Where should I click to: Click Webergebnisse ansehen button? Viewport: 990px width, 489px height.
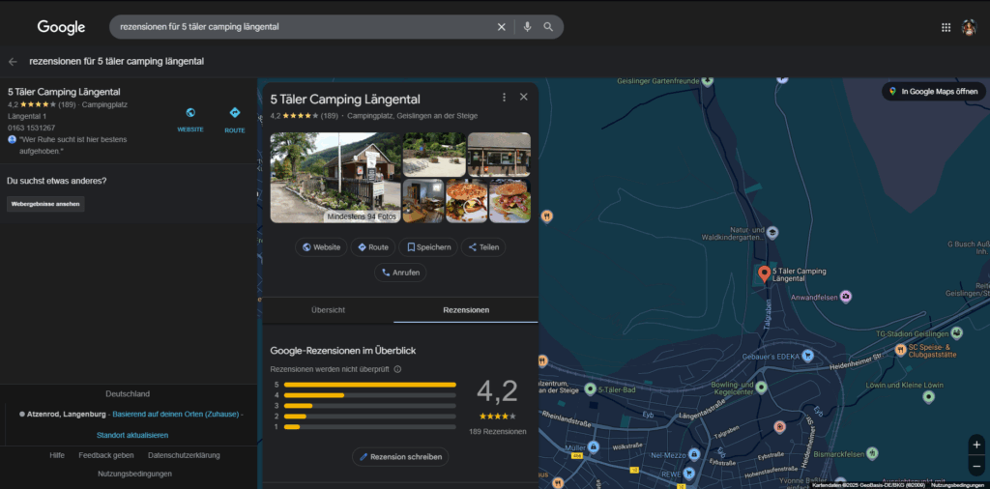point(45,204)
